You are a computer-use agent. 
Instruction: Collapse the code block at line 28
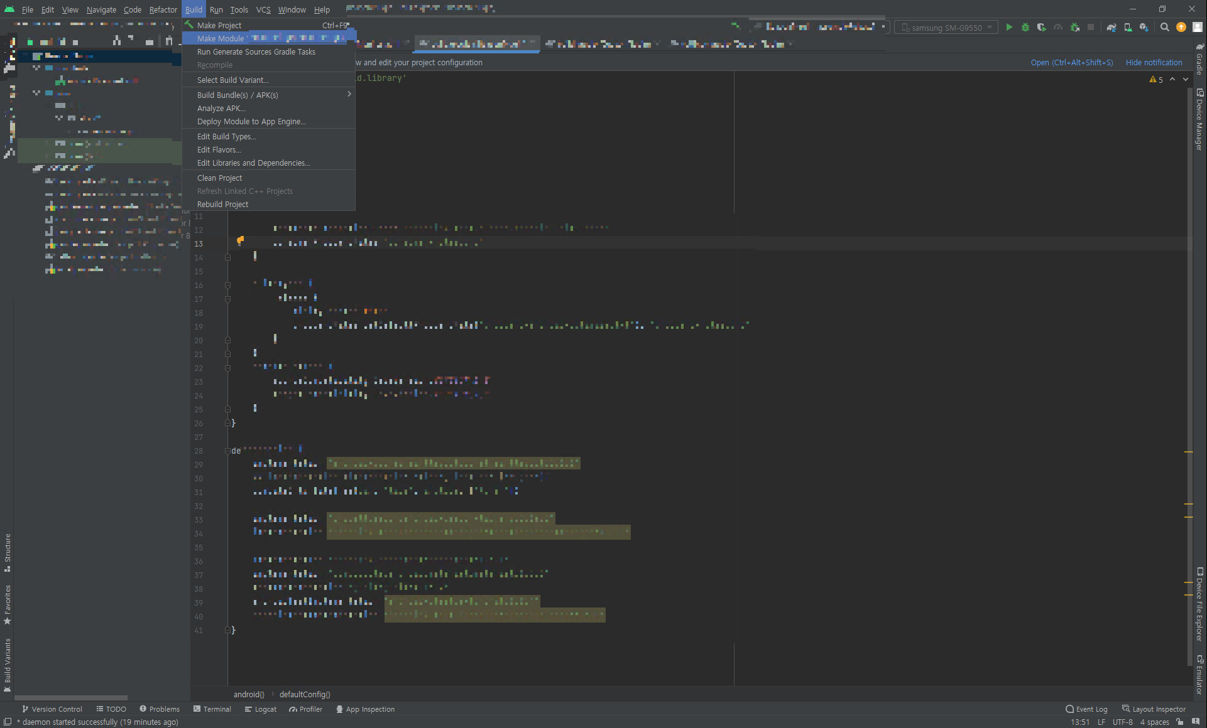(x=228, y=451)
